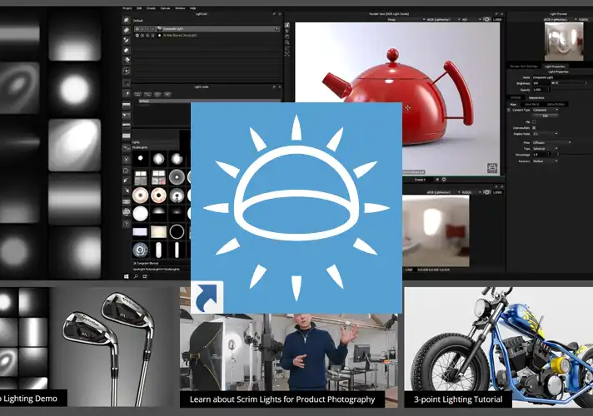Click the exposure icon in Render View toolbar

click(487, 19)
